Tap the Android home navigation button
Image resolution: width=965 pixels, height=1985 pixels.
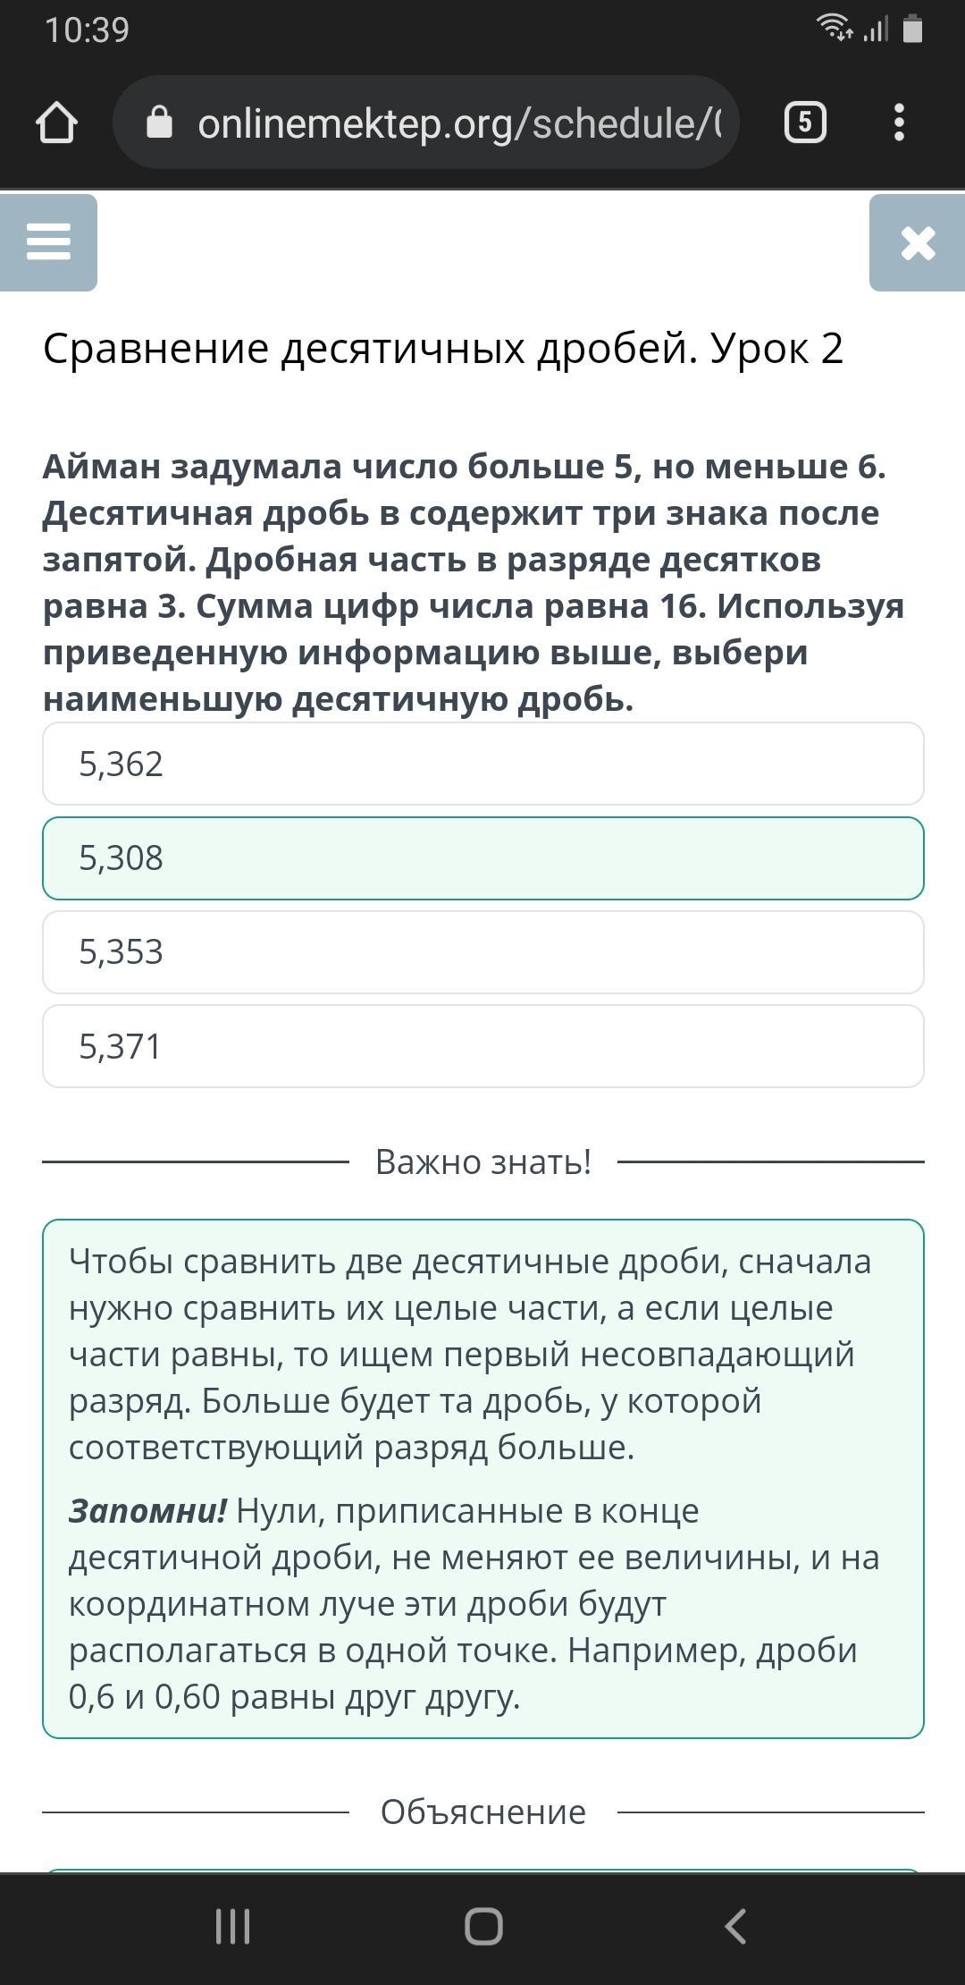coord(483,1926)
